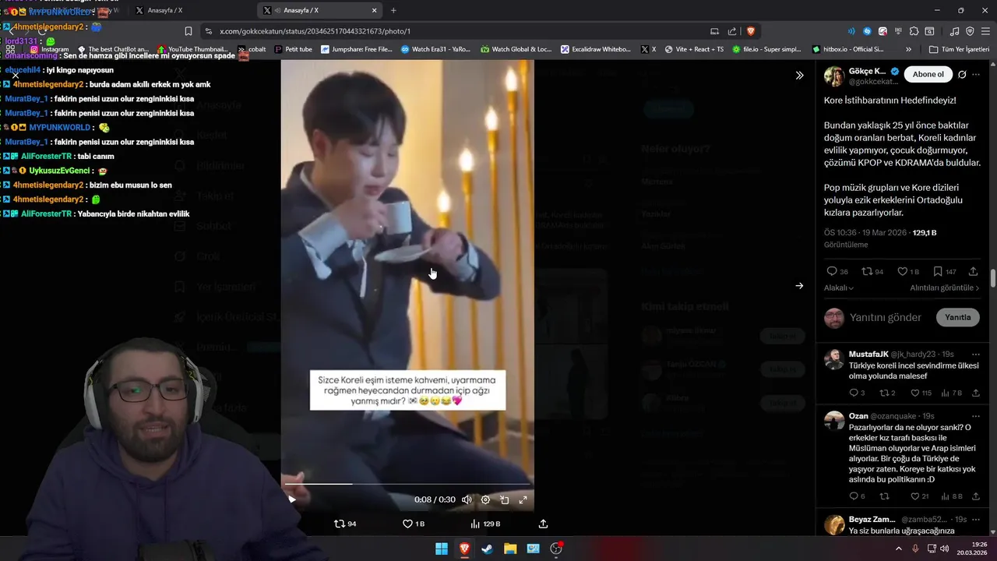Open media control music note icon
Image resolution: width=997 pixels, height=561 pixels.
click(x=954, y=31)
